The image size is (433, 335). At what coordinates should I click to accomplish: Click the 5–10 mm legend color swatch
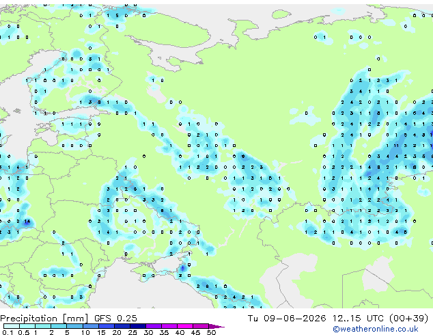click(75, 326)
